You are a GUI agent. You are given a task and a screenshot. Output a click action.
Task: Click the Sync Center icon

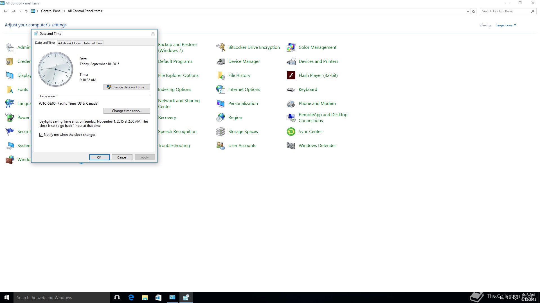(x=291, y=132)
